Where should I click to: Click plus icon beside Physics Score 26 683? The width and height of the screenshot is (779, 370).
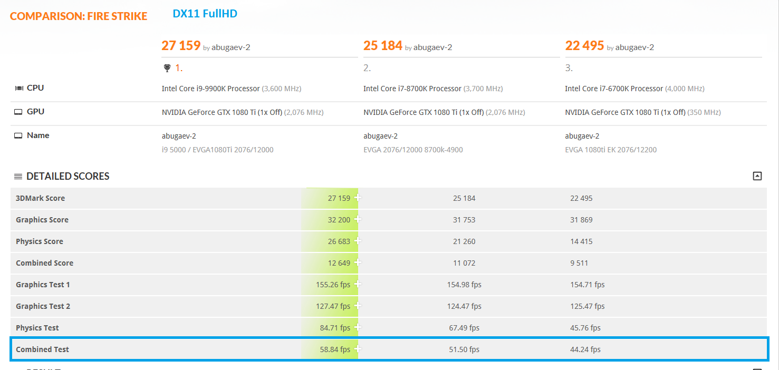pos(358,241)
